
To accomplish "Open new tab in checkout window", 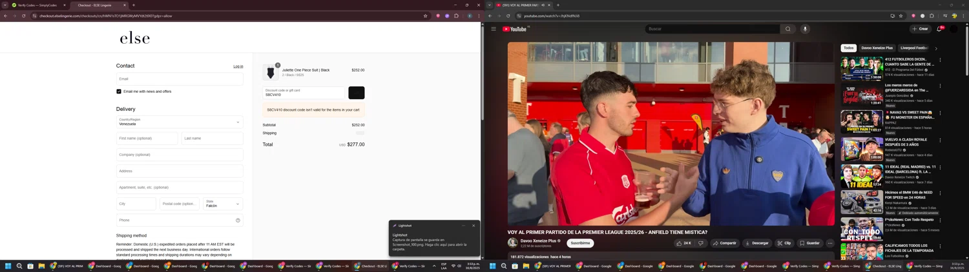I will (134, 5).
